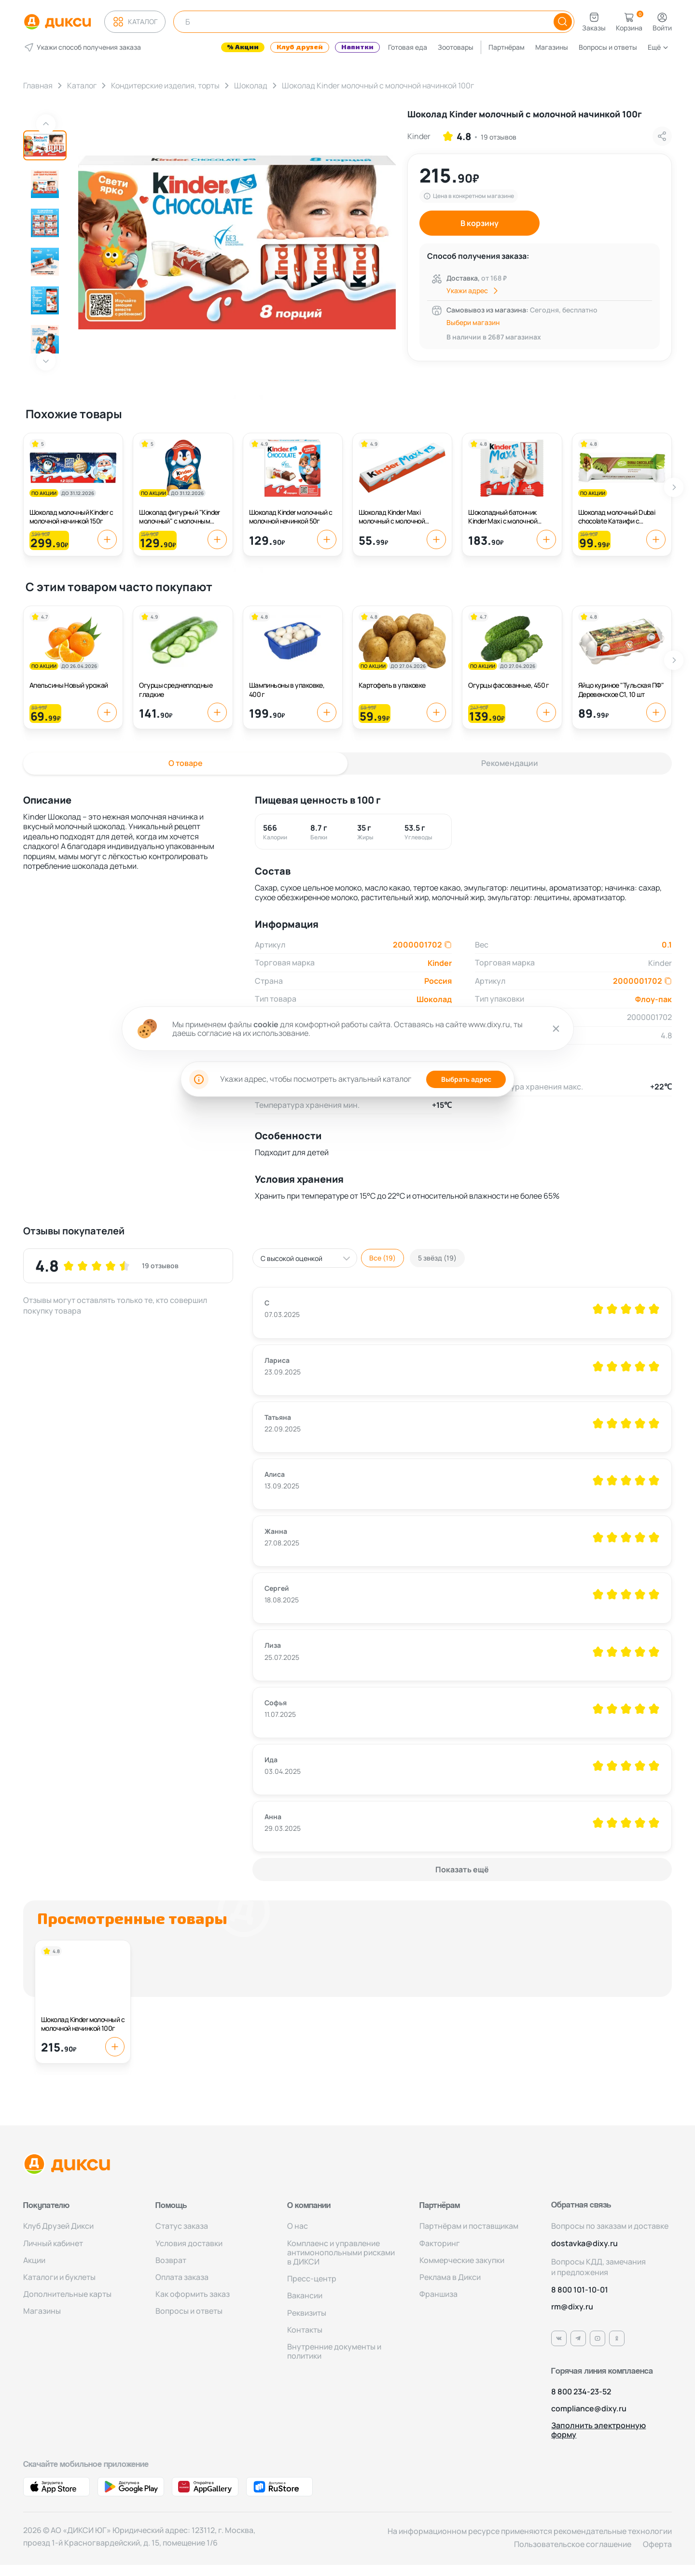Image resolution: width=695 pixels, height=2576 pixels.
Task: Click the Показать ещё reviews button
Action: coord(462,1869)
